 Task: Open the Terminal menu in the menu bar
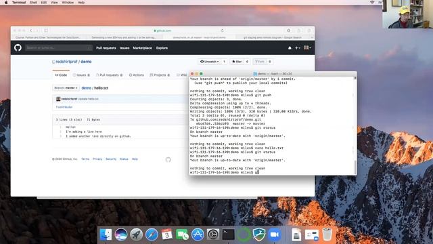pos(19,2)
